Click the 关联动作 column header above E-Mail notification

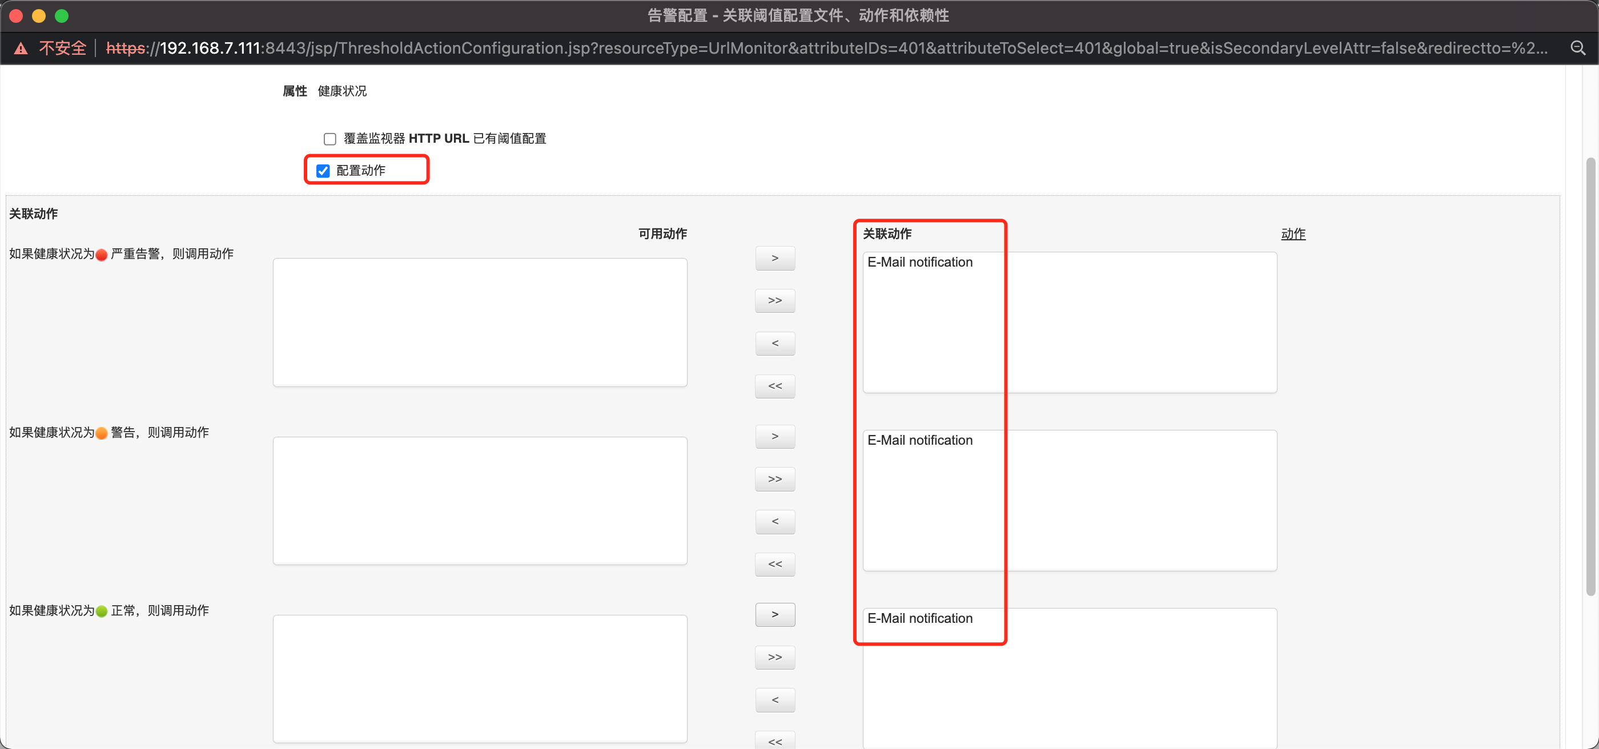pos(887,234)
